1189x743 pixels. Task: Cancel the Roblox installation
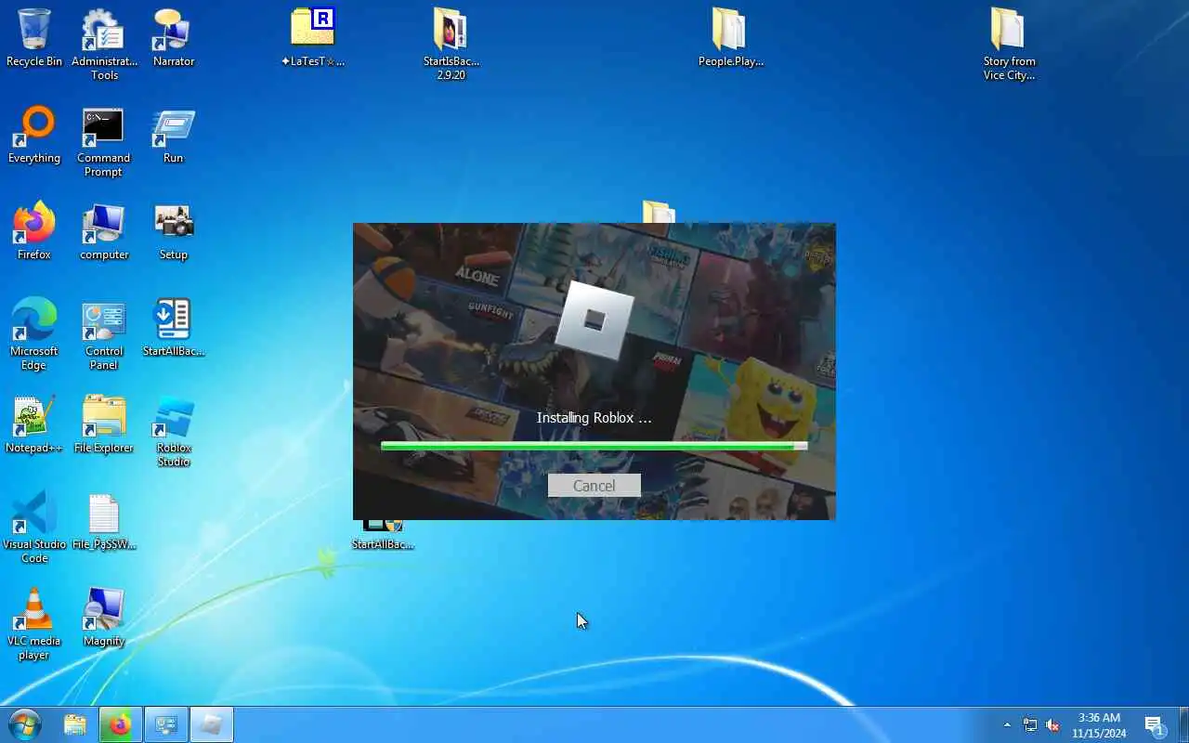pos(594,486)
